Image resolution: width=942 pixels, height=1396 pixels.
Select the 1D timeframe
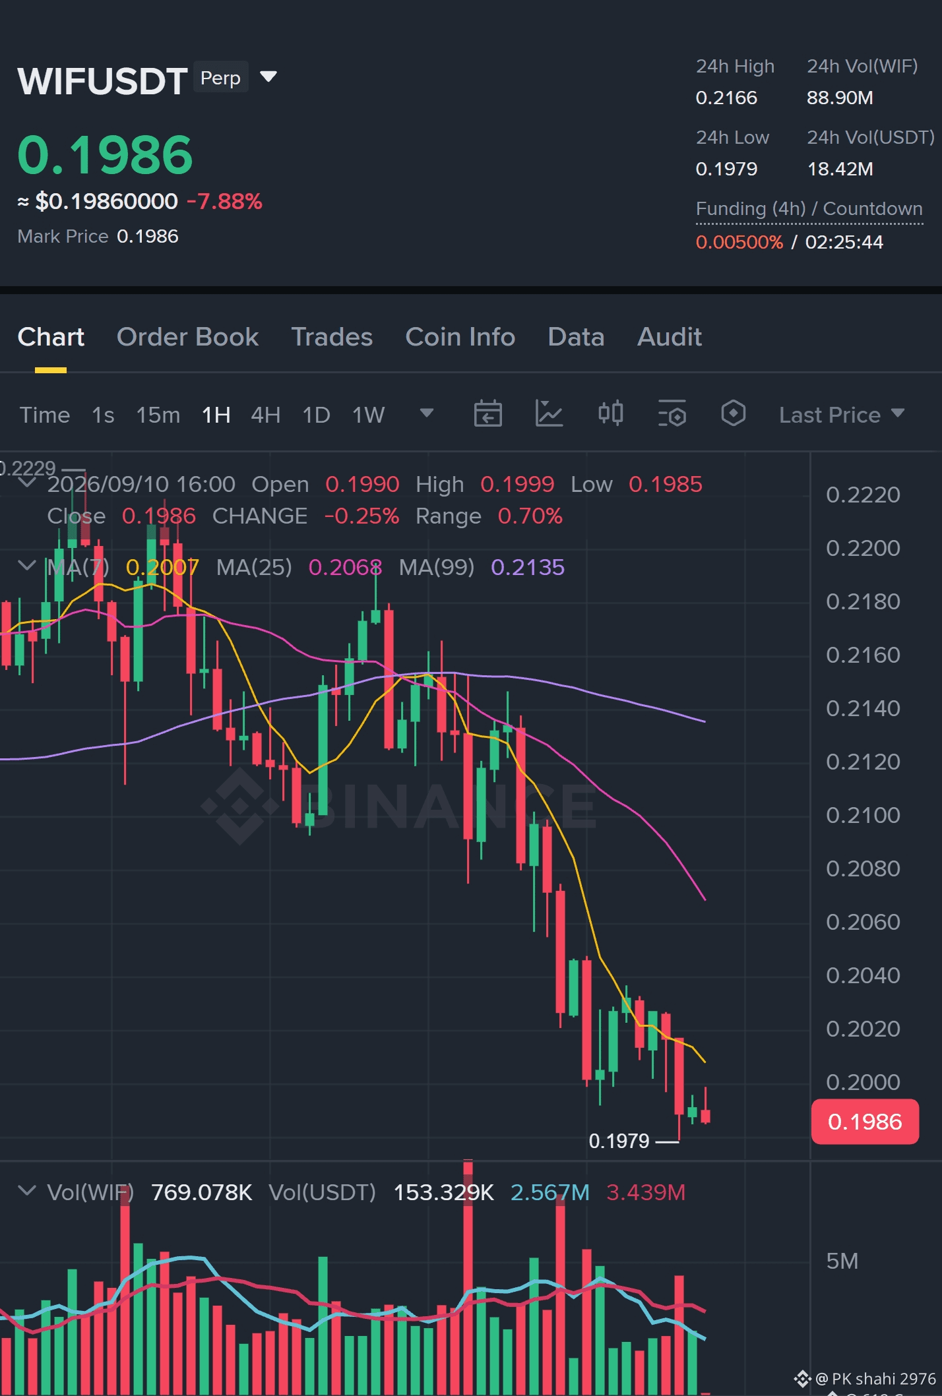316,415
